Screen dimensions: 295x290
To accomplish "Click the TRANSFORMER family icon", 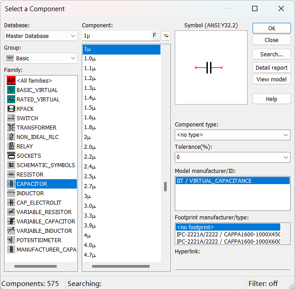I will [x=11, y=127].
